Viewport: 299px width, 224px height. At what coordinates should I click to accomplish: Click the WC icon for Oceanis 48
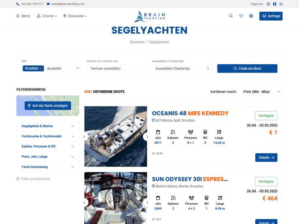point(205,132)
